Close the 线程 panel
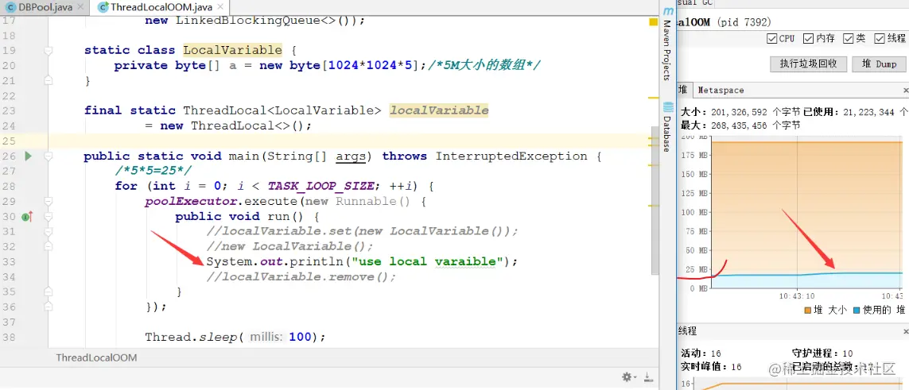This screenshot has width=909, height=390. 906,331
